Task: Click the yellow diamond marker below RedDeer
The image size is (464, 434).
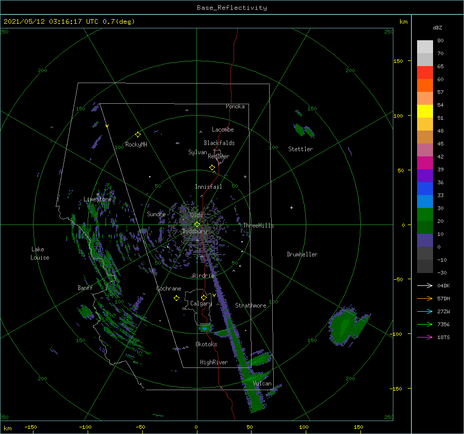Action: click(212, 168)
